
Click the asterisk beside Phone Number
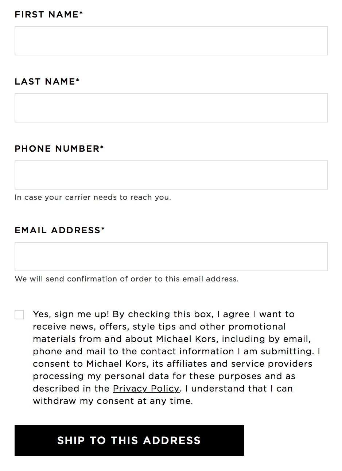click(102, 148)
